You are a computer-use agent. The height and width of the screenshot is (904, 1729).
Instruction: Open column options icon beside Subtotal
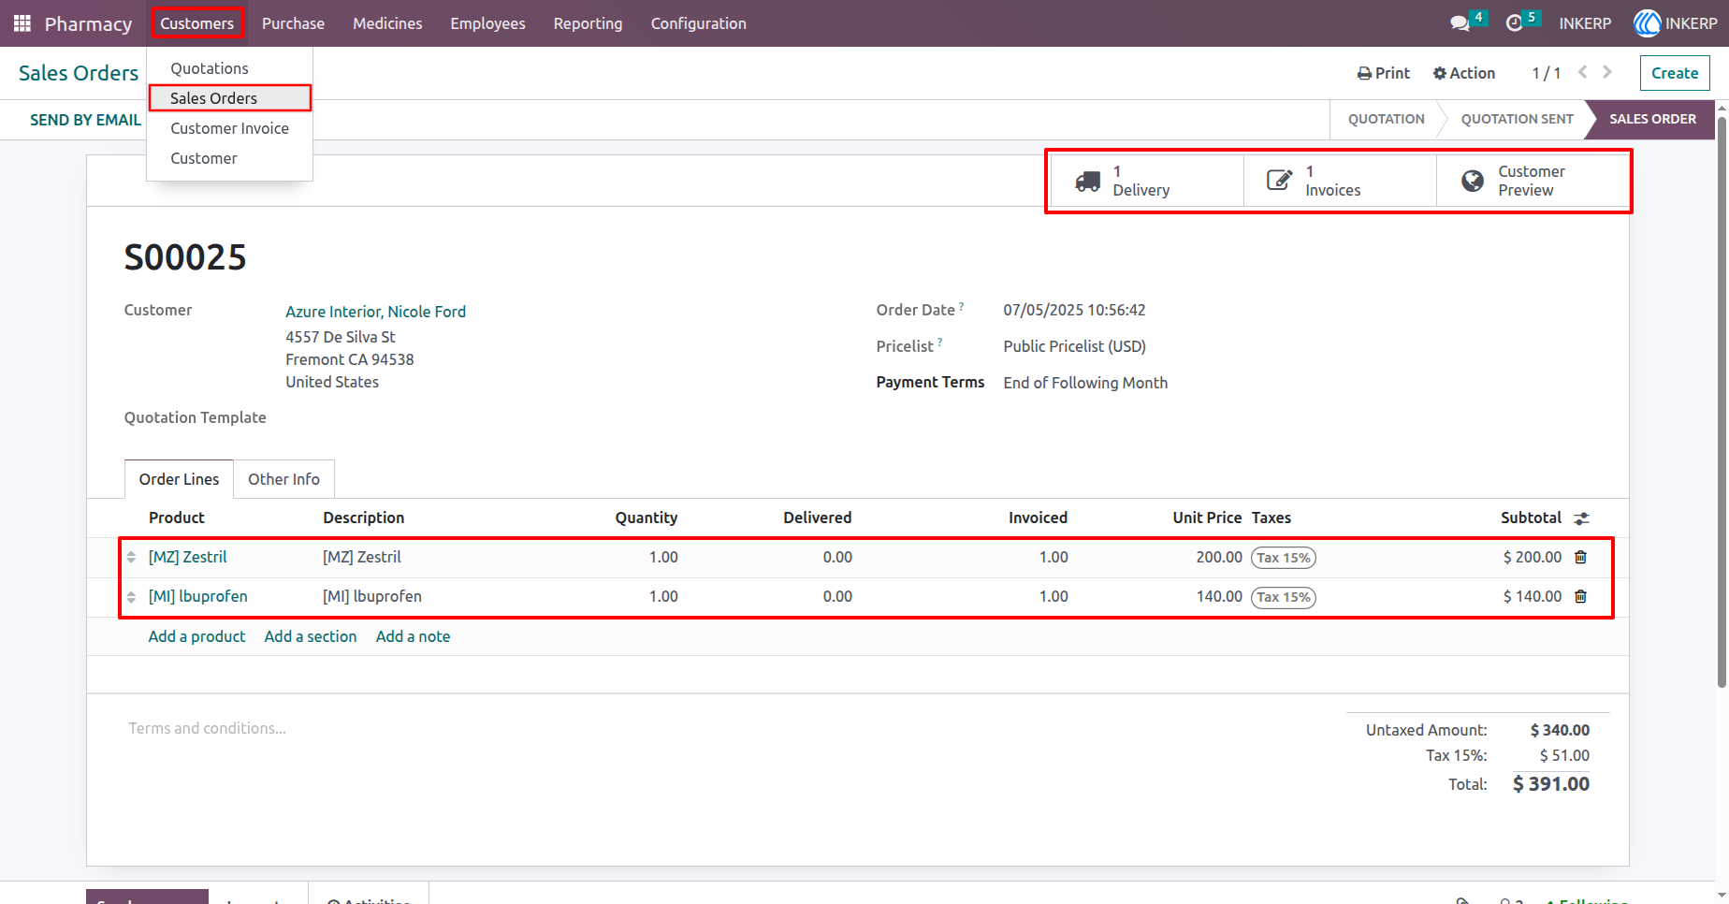1581,518
